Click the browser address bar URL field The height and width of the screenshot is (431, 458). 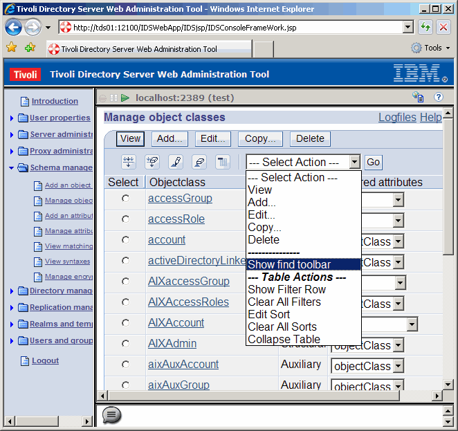[235, 28]
